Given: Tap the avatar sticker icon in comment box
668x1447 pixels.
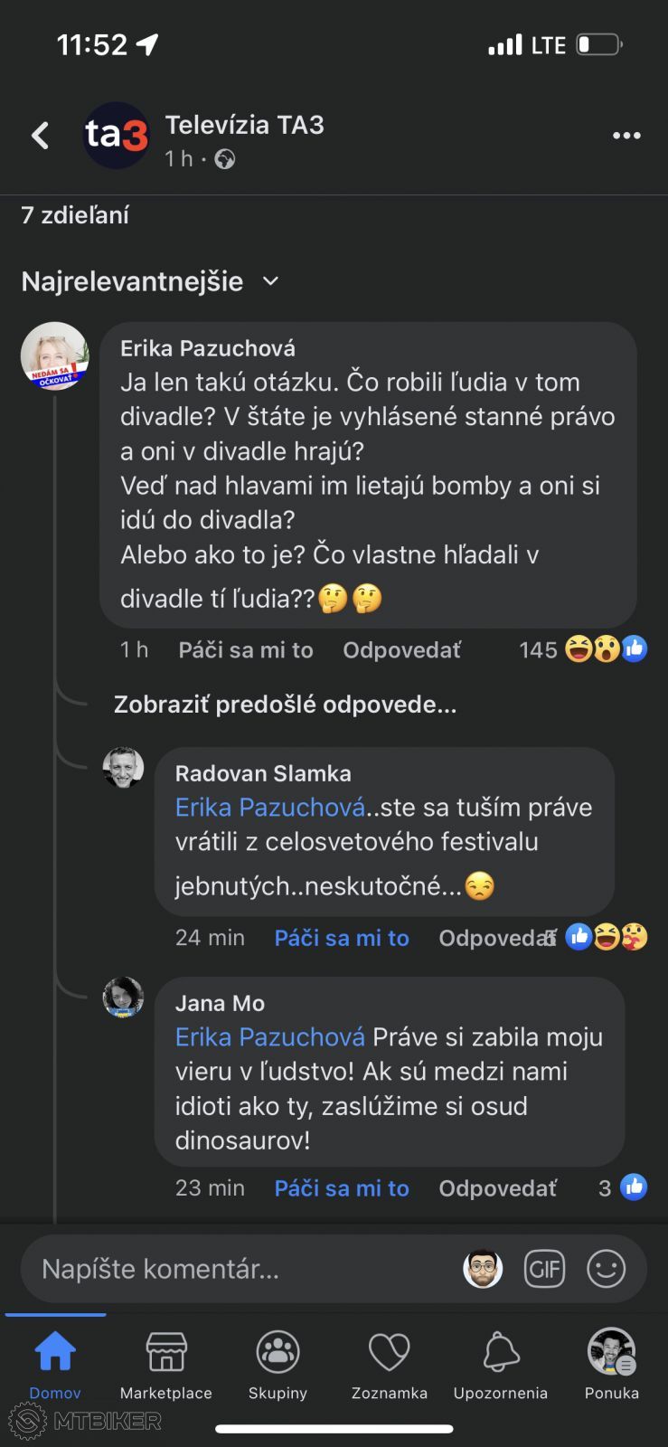Looking at the screenshot, I should click(483, 1269).
